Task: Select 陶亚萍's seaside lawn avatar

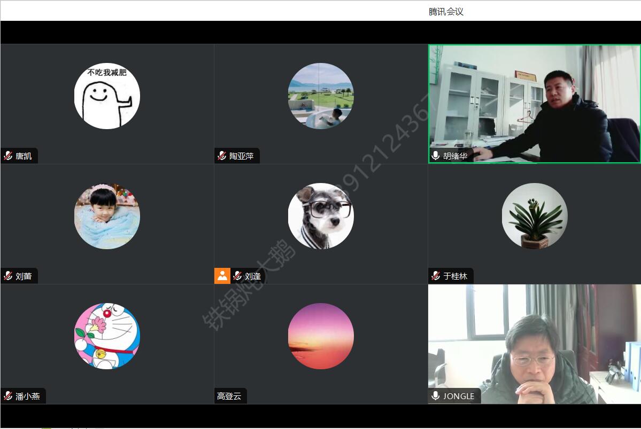Action: tap(321, 96)
